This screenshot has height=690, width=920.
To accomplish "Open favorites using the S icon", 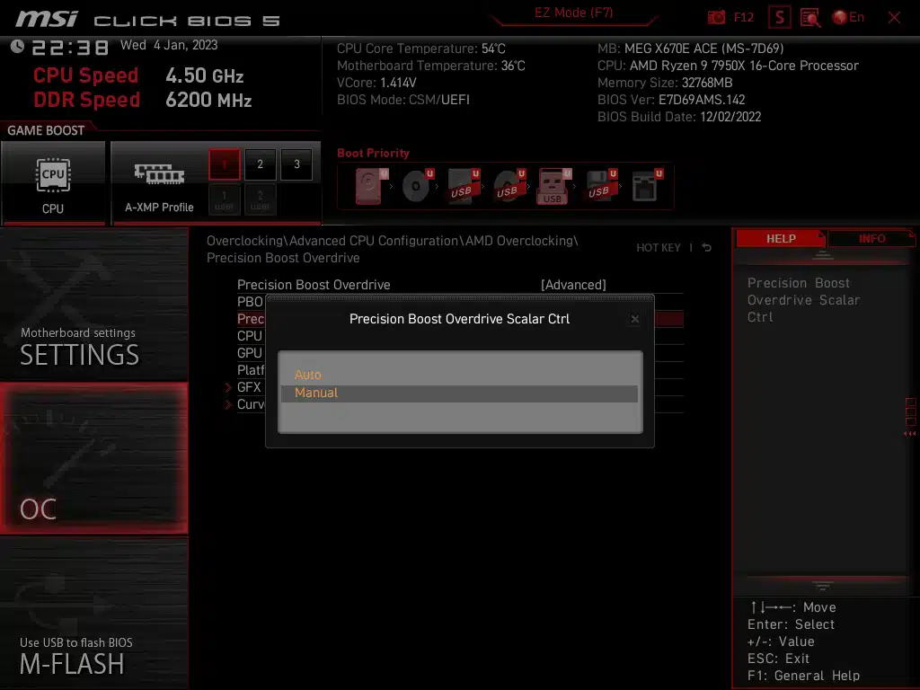I will [x=780, y=18].
